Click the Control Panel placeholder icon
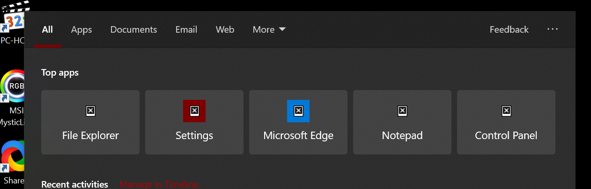This screenshot has height=189, width=591. (506, 111)
